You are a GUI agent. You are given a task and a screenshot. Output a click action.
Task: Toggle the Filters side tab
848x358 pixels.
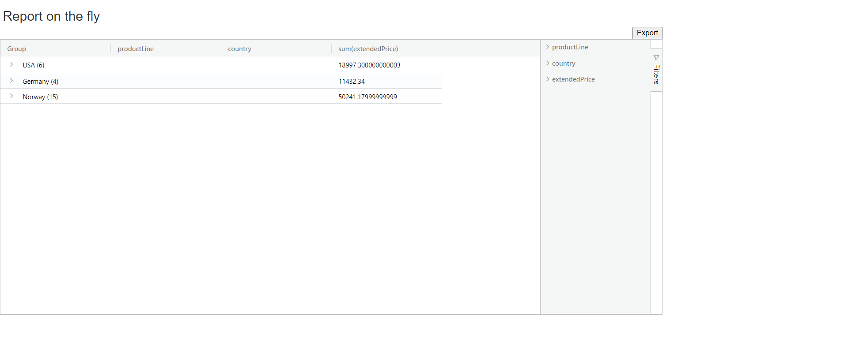coord(656,70)
